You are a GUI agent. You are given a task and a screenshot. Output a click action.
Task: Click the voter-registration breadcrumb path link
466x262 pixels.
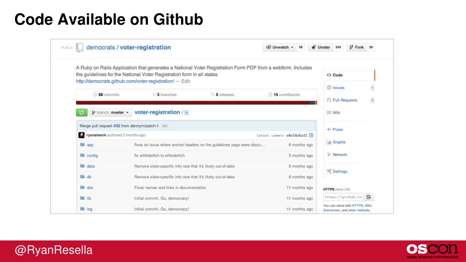point(157,112)
